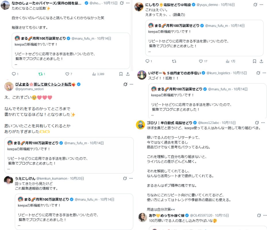
Task: Open more options menu on あや's tweet
Action: [265, 215]
